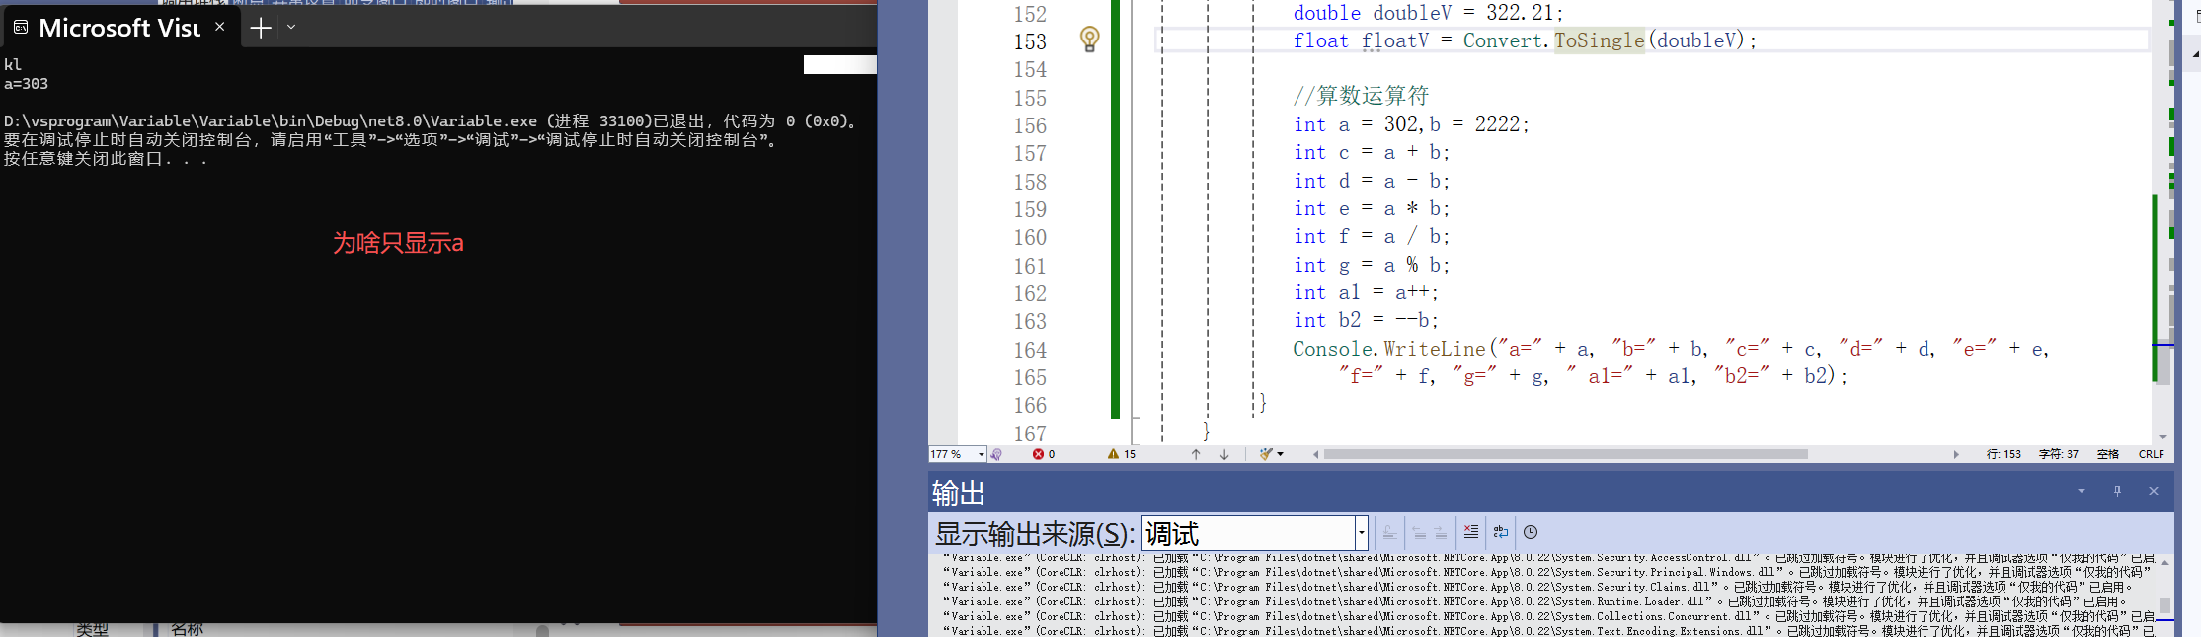Image resolution: width=2201 pixels, height=637 pixels.
Task: Click the red annotation text 为啥只显示a
Action: pyautogui.click(x=398, y=243)
